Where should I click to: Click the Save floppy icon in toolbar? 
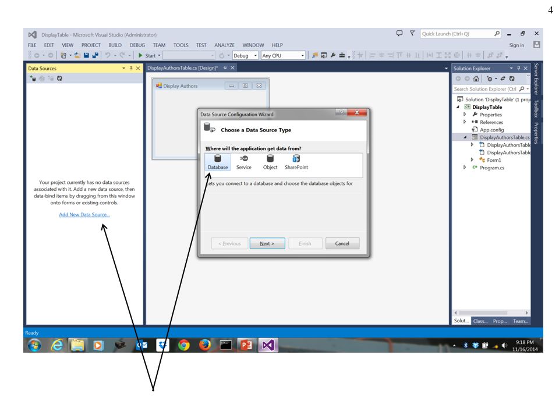tap(86, 55)
